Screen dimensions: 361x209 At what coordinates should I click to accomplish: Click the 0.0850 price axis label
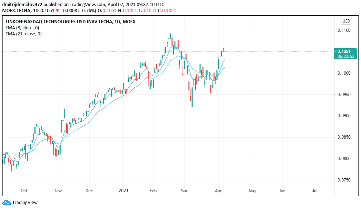(x=344, y=137)
